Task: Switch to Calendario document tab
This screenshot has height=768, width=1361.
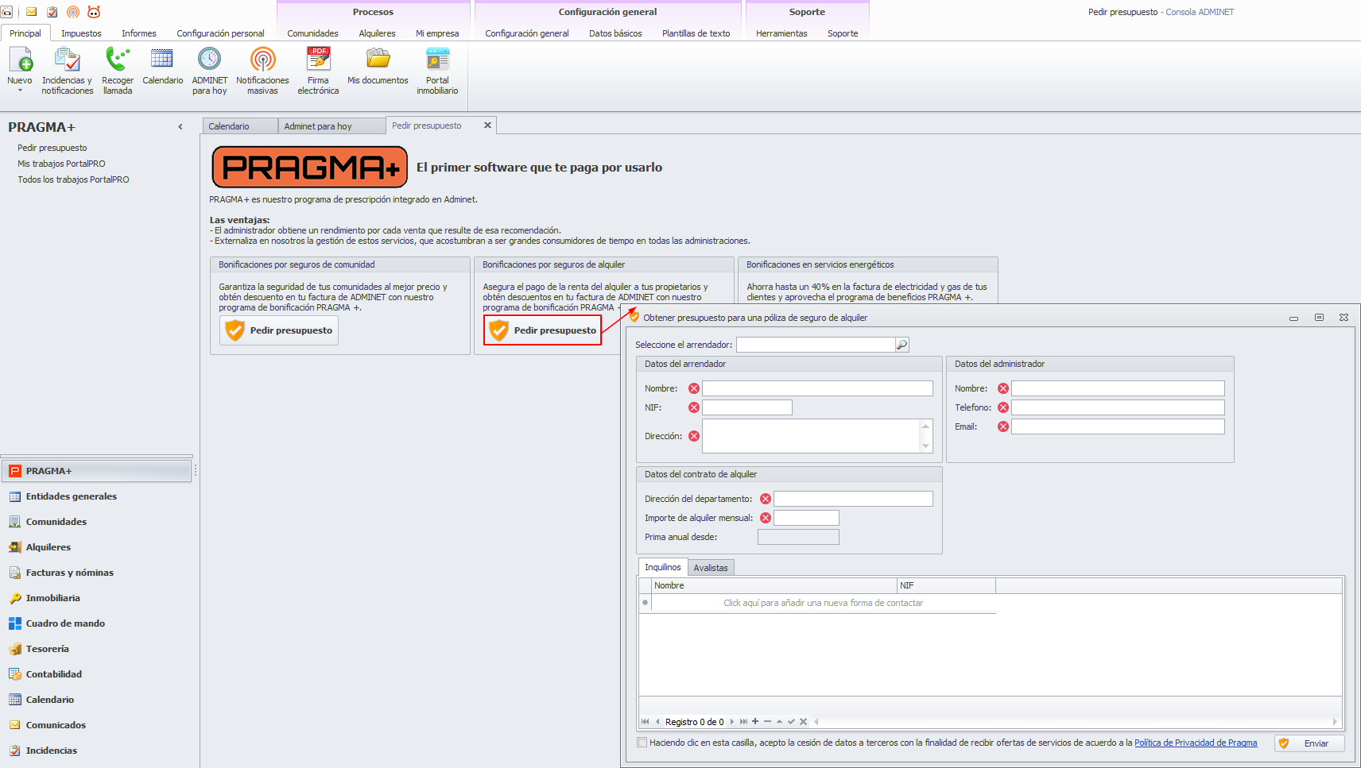Action: tap(240, 126)
